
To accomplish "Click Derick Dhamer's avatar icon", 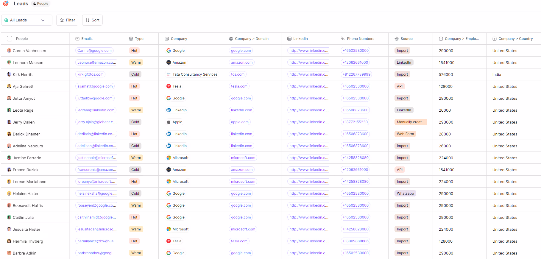I will [9, 134].
